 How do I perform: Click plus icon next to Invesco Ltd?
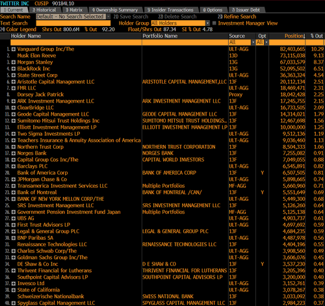point(14,284)
